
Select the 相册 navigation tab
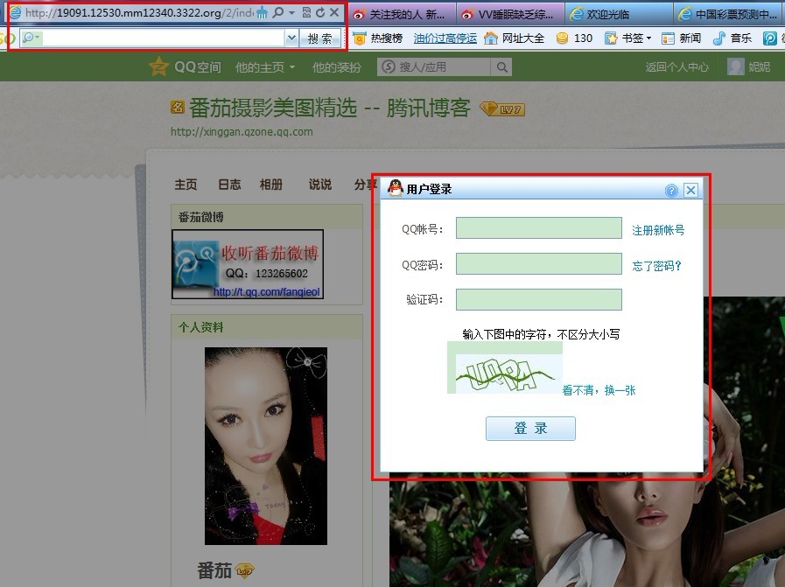click(270, 185)
